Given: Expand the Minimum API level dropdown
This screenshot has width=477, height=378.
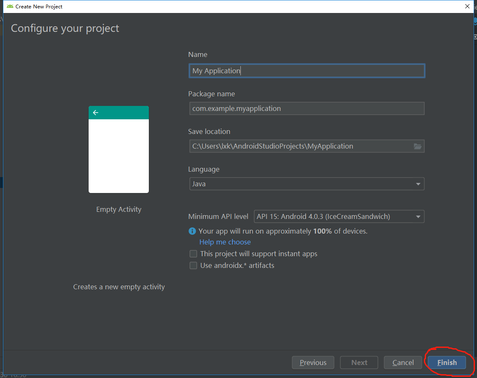Looking at the screenshot, I should [x=339, y=216].
